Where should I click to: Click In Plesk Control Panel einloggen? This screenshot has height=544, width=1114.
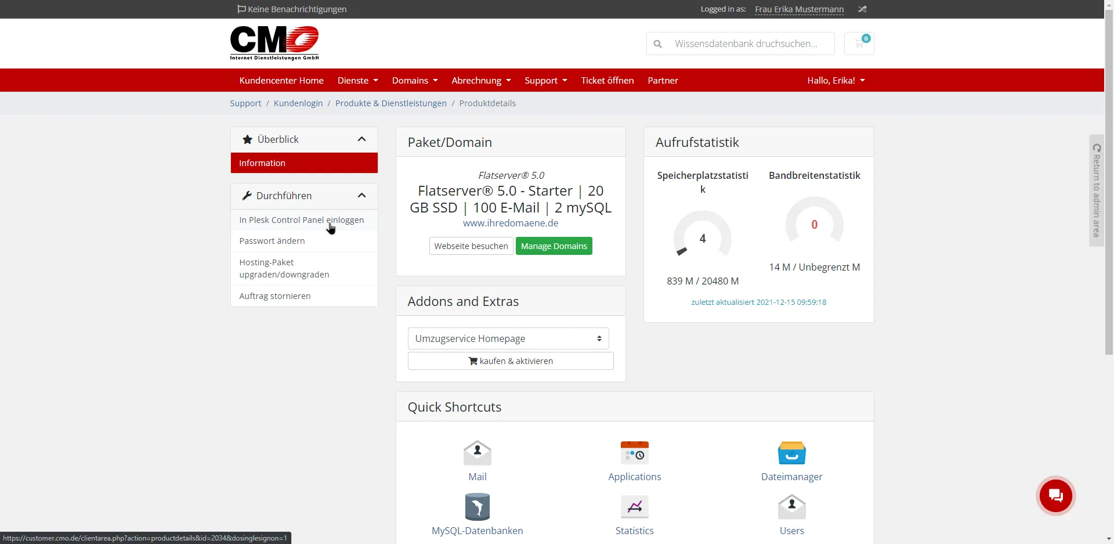pyautogui.click(x=304, y=220)
